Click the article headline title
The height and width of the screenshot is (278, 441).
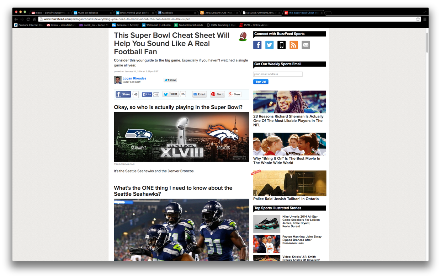(x=172, y=43)
